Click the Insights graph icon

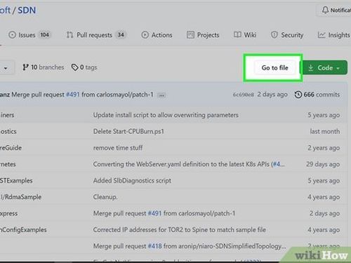pyautogui.click(x=322, y=35)
